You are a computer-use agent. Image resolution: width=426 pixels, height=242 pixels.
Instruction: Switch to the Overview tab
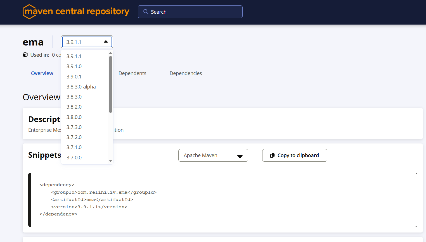42,73
